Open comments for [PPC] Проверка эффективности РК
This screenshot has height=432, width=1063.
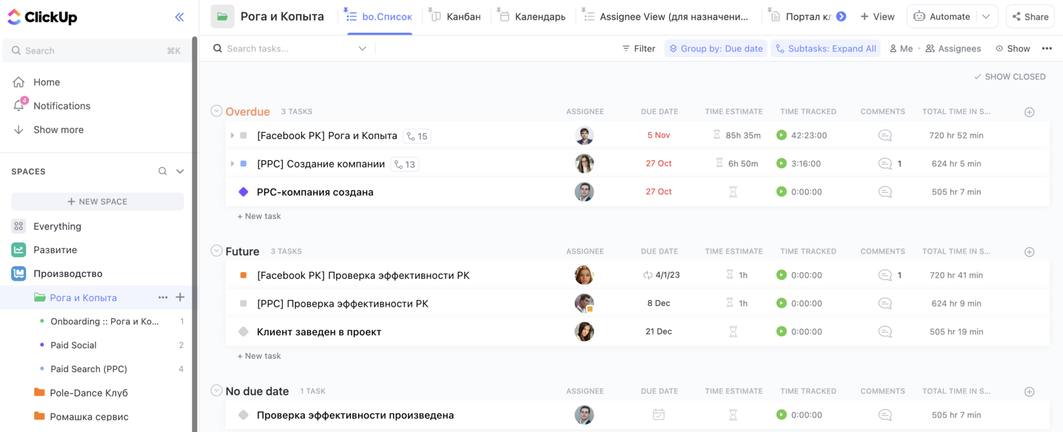click(885, 304)
